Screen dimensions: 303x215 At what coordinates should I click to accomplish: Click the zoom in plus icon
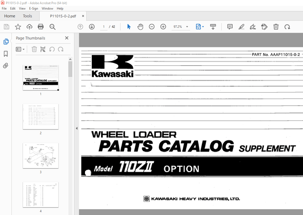(x=163, y=26)
